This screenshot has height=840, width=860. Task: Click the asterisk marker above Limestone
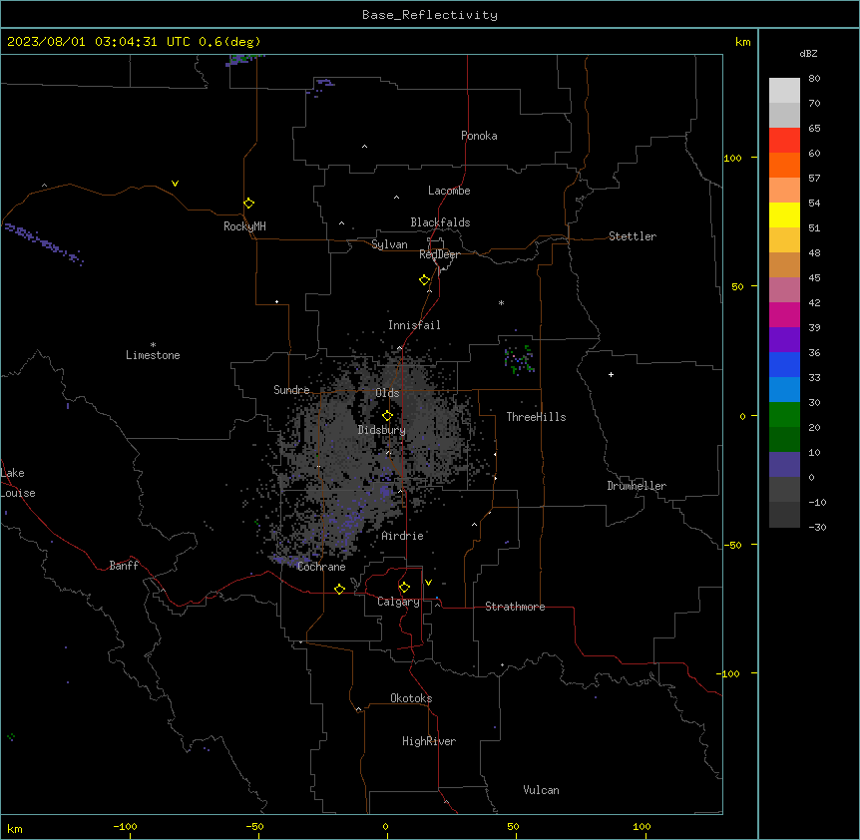coord(153,344)
